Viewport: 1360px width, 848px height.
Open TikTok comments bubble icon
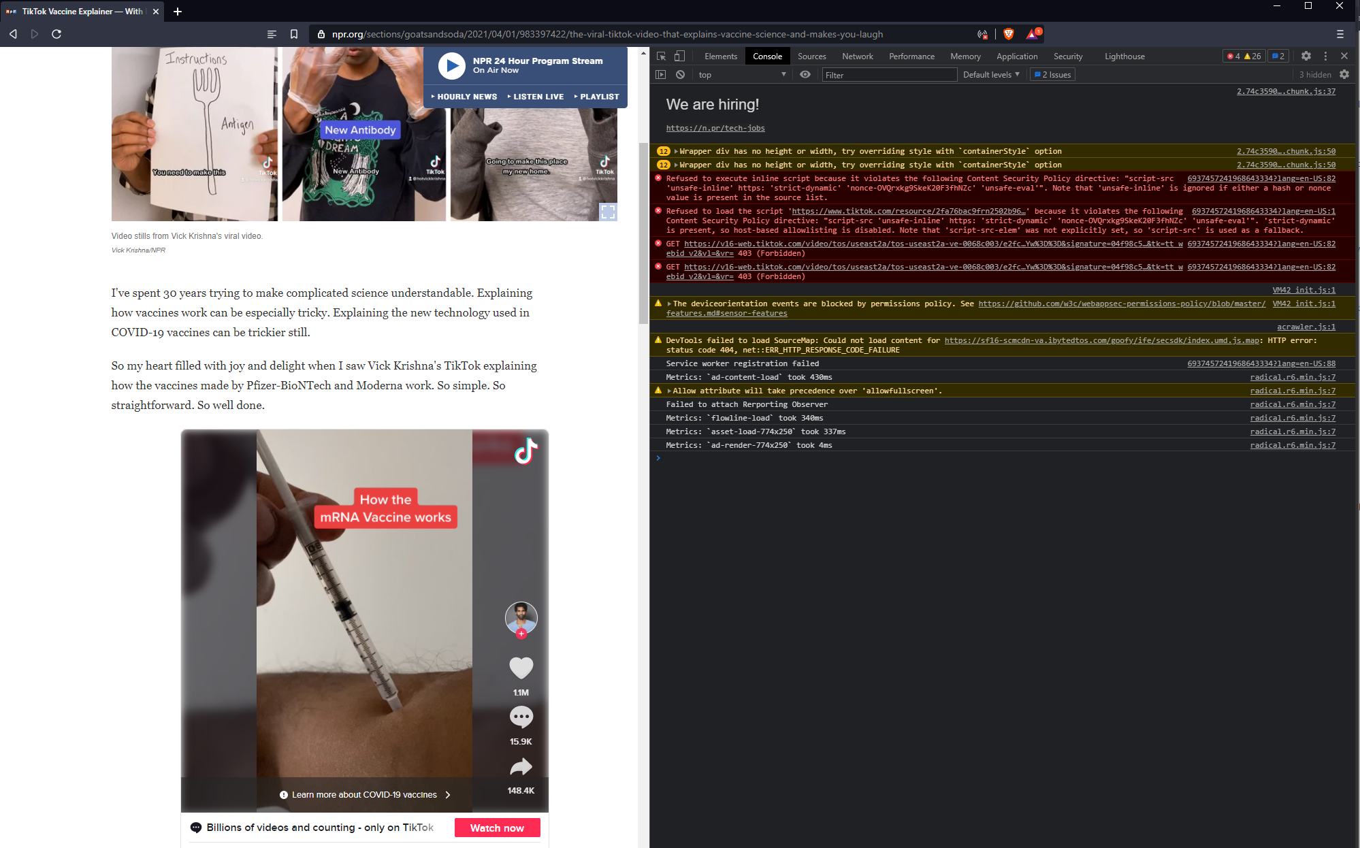point(521,717)
